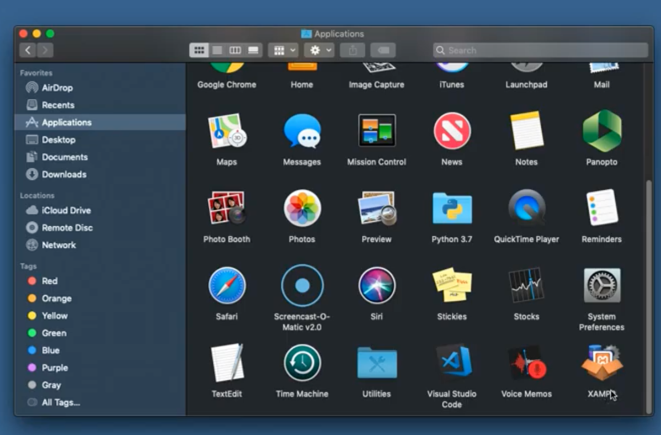Open AirDrop in the sidebar
The image size is (661, 435).
point(100,88)
